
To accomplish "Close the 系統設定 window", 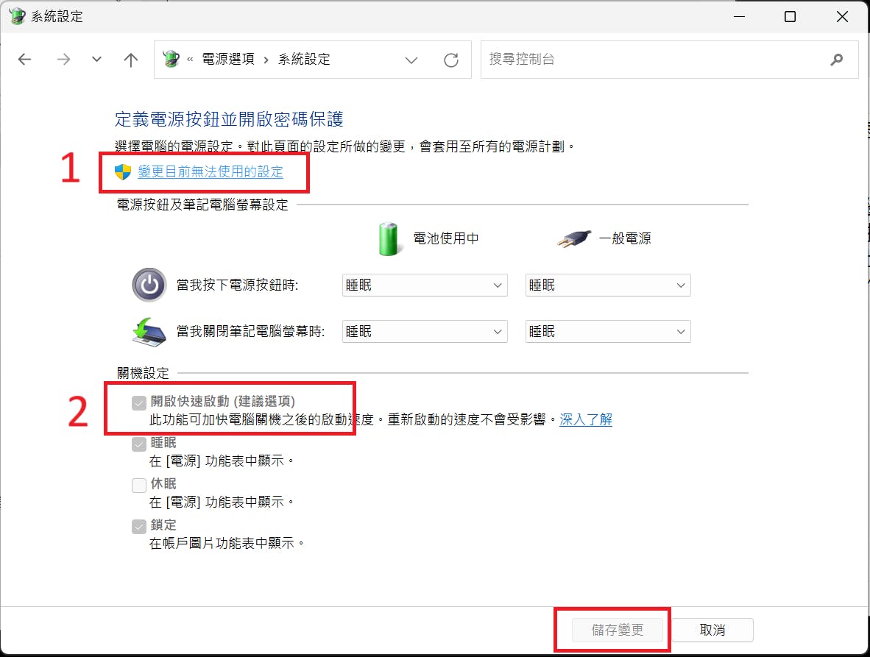I will [x=842, y=17].
